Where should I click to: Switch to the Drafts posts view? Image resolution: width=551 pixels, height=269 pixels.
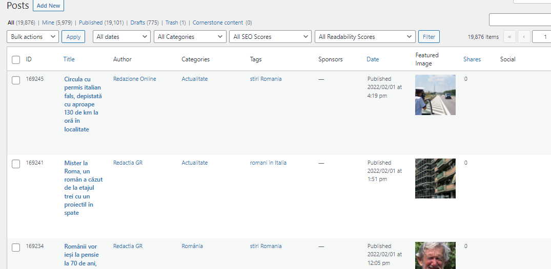pyautogui.click(x=138, y=23)
